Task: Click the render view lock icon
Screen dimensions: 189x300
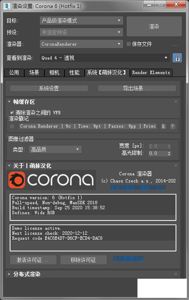Action: [x=177, y=58]
